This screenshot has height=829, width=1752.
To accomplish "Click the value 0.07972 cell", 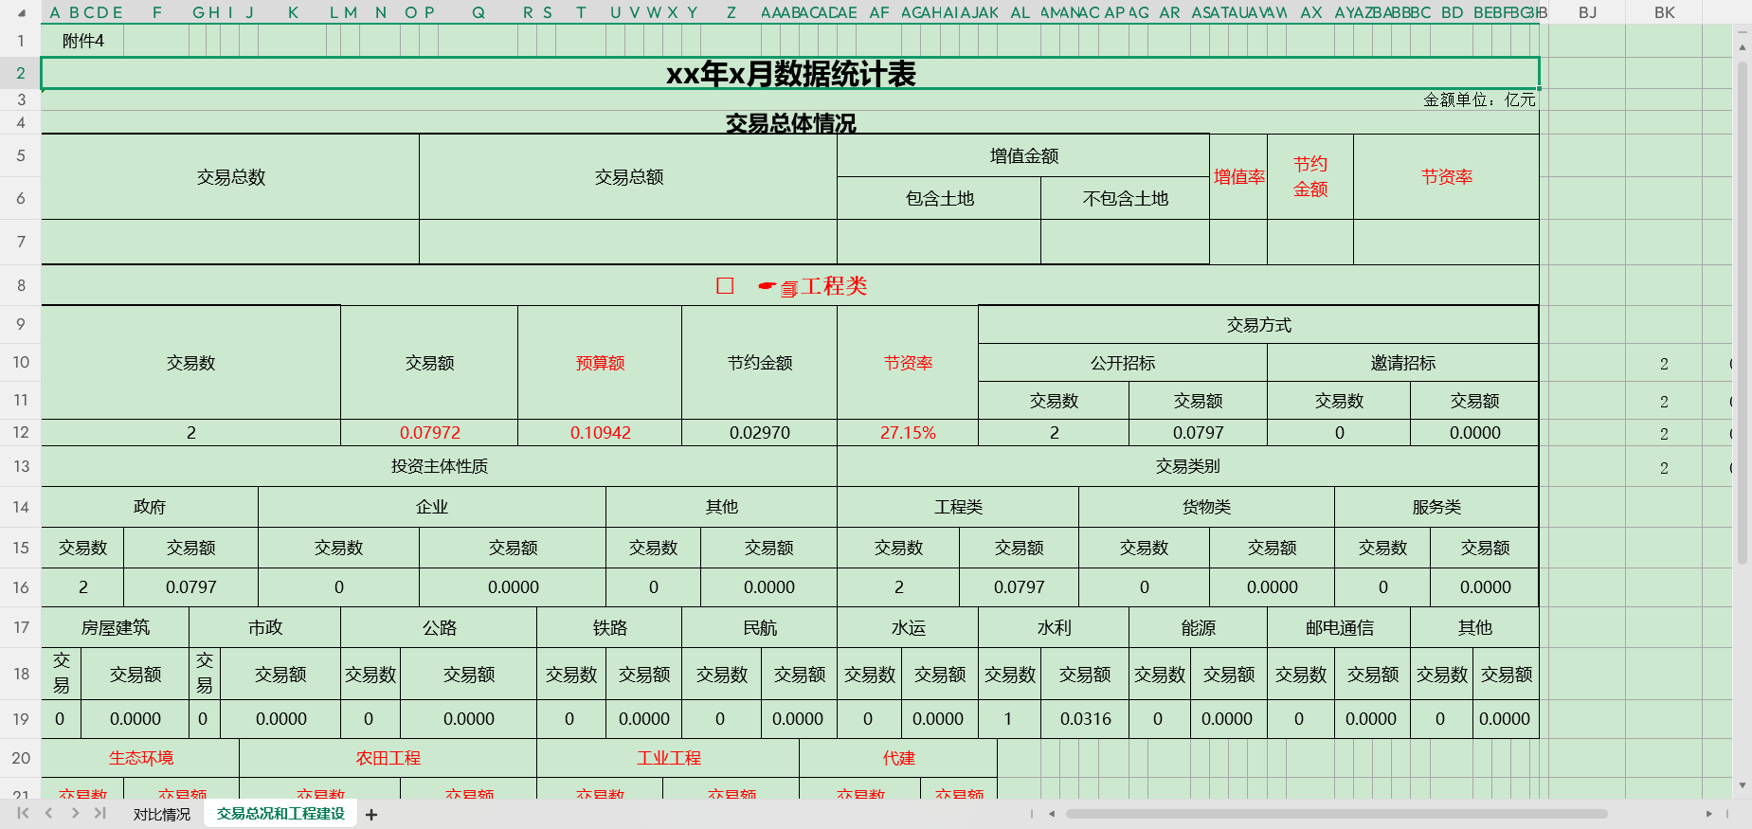I will pos(429,433).
